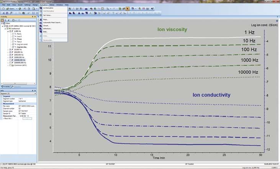The width and height of the screenshot is (280, 169).
Task: Select Peak from the Evaluation menu
Action: 45,19
